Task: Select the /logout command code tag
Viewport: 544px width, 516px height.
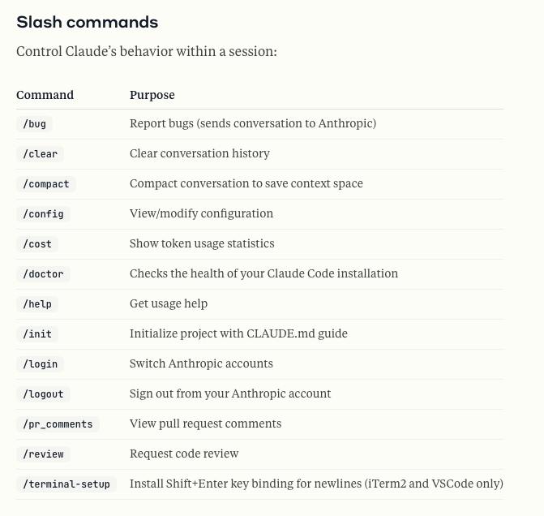Action: [43, 394]
